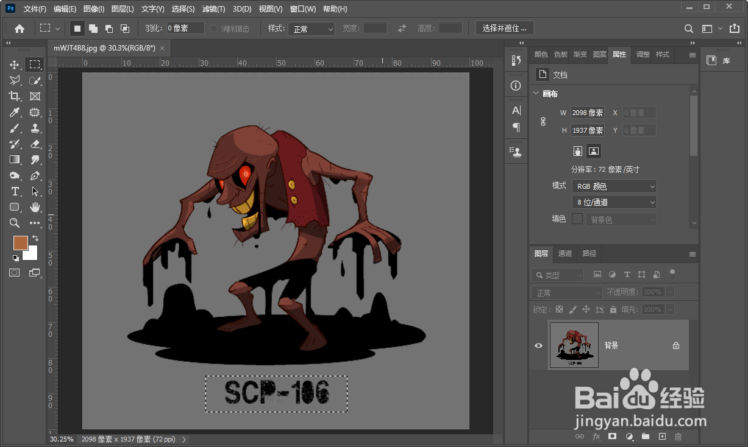Select the Frame tool
The image size is (748, 447).
coord(35,96)
